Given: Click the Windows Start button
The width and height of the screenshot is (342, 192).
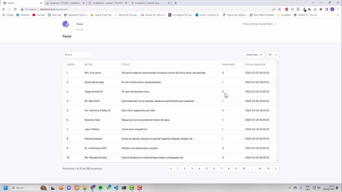Looking at the screenshot, I should (5, 188).
